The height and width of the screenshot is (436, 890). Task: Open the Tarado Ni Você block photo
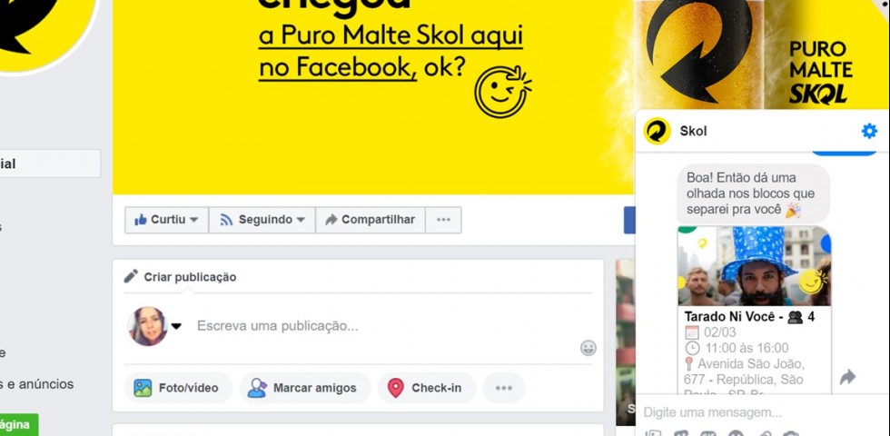(x=755, y=266)
